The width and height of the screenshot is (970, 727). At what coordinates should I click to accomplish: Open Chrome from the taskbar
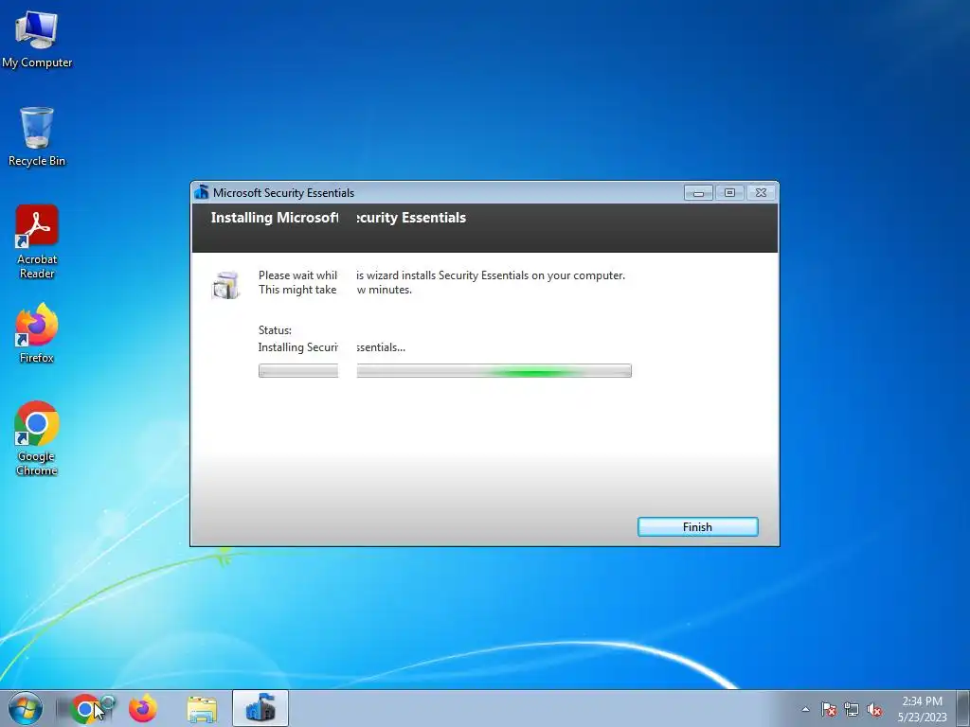click(86, 708)
